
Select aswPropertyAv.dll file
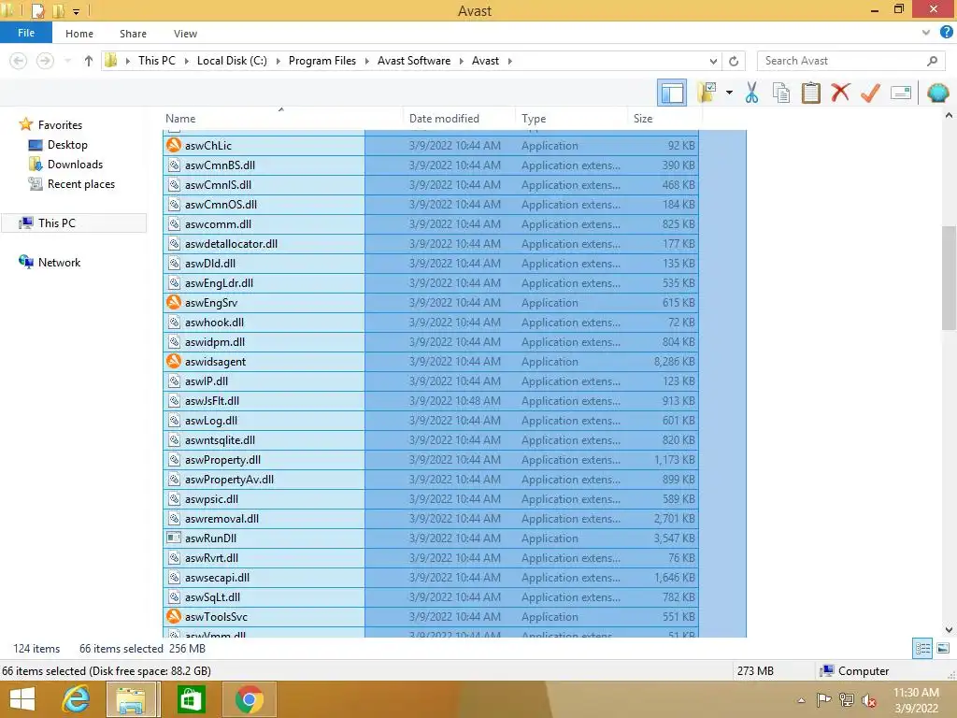[229, 480]
